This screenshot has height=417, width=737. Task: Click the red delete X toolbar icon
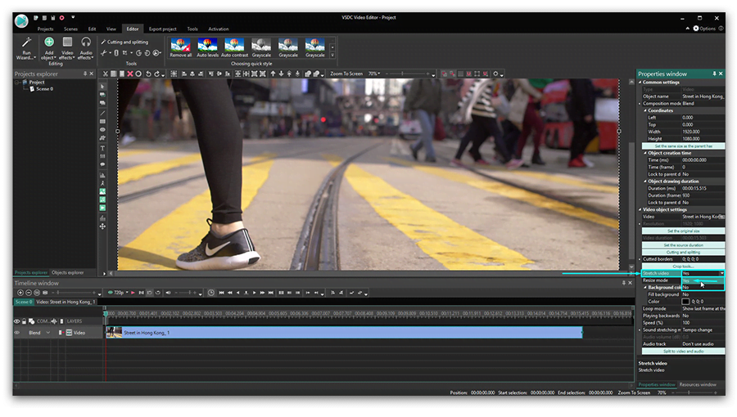129,74
